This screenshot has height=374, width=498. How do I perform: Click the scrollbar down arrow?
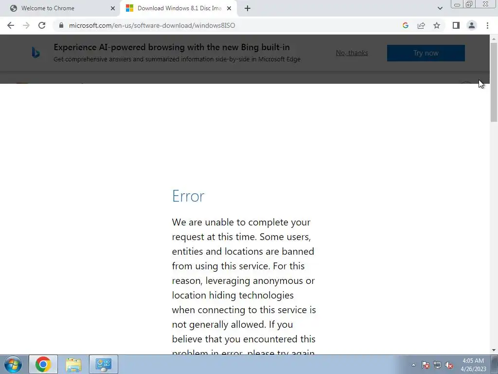[494, 351]
